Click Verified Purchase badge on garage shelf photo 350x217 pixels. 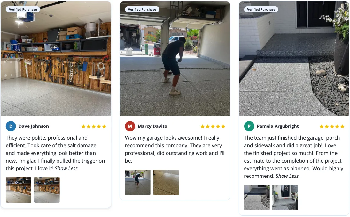[x=23, y=9]
